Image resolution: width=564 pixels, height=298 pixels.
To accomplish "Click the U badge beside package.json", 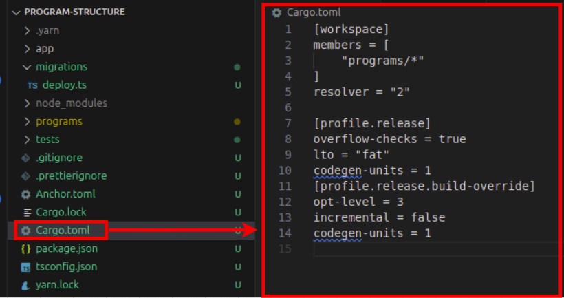I will [x=238, y=248].
